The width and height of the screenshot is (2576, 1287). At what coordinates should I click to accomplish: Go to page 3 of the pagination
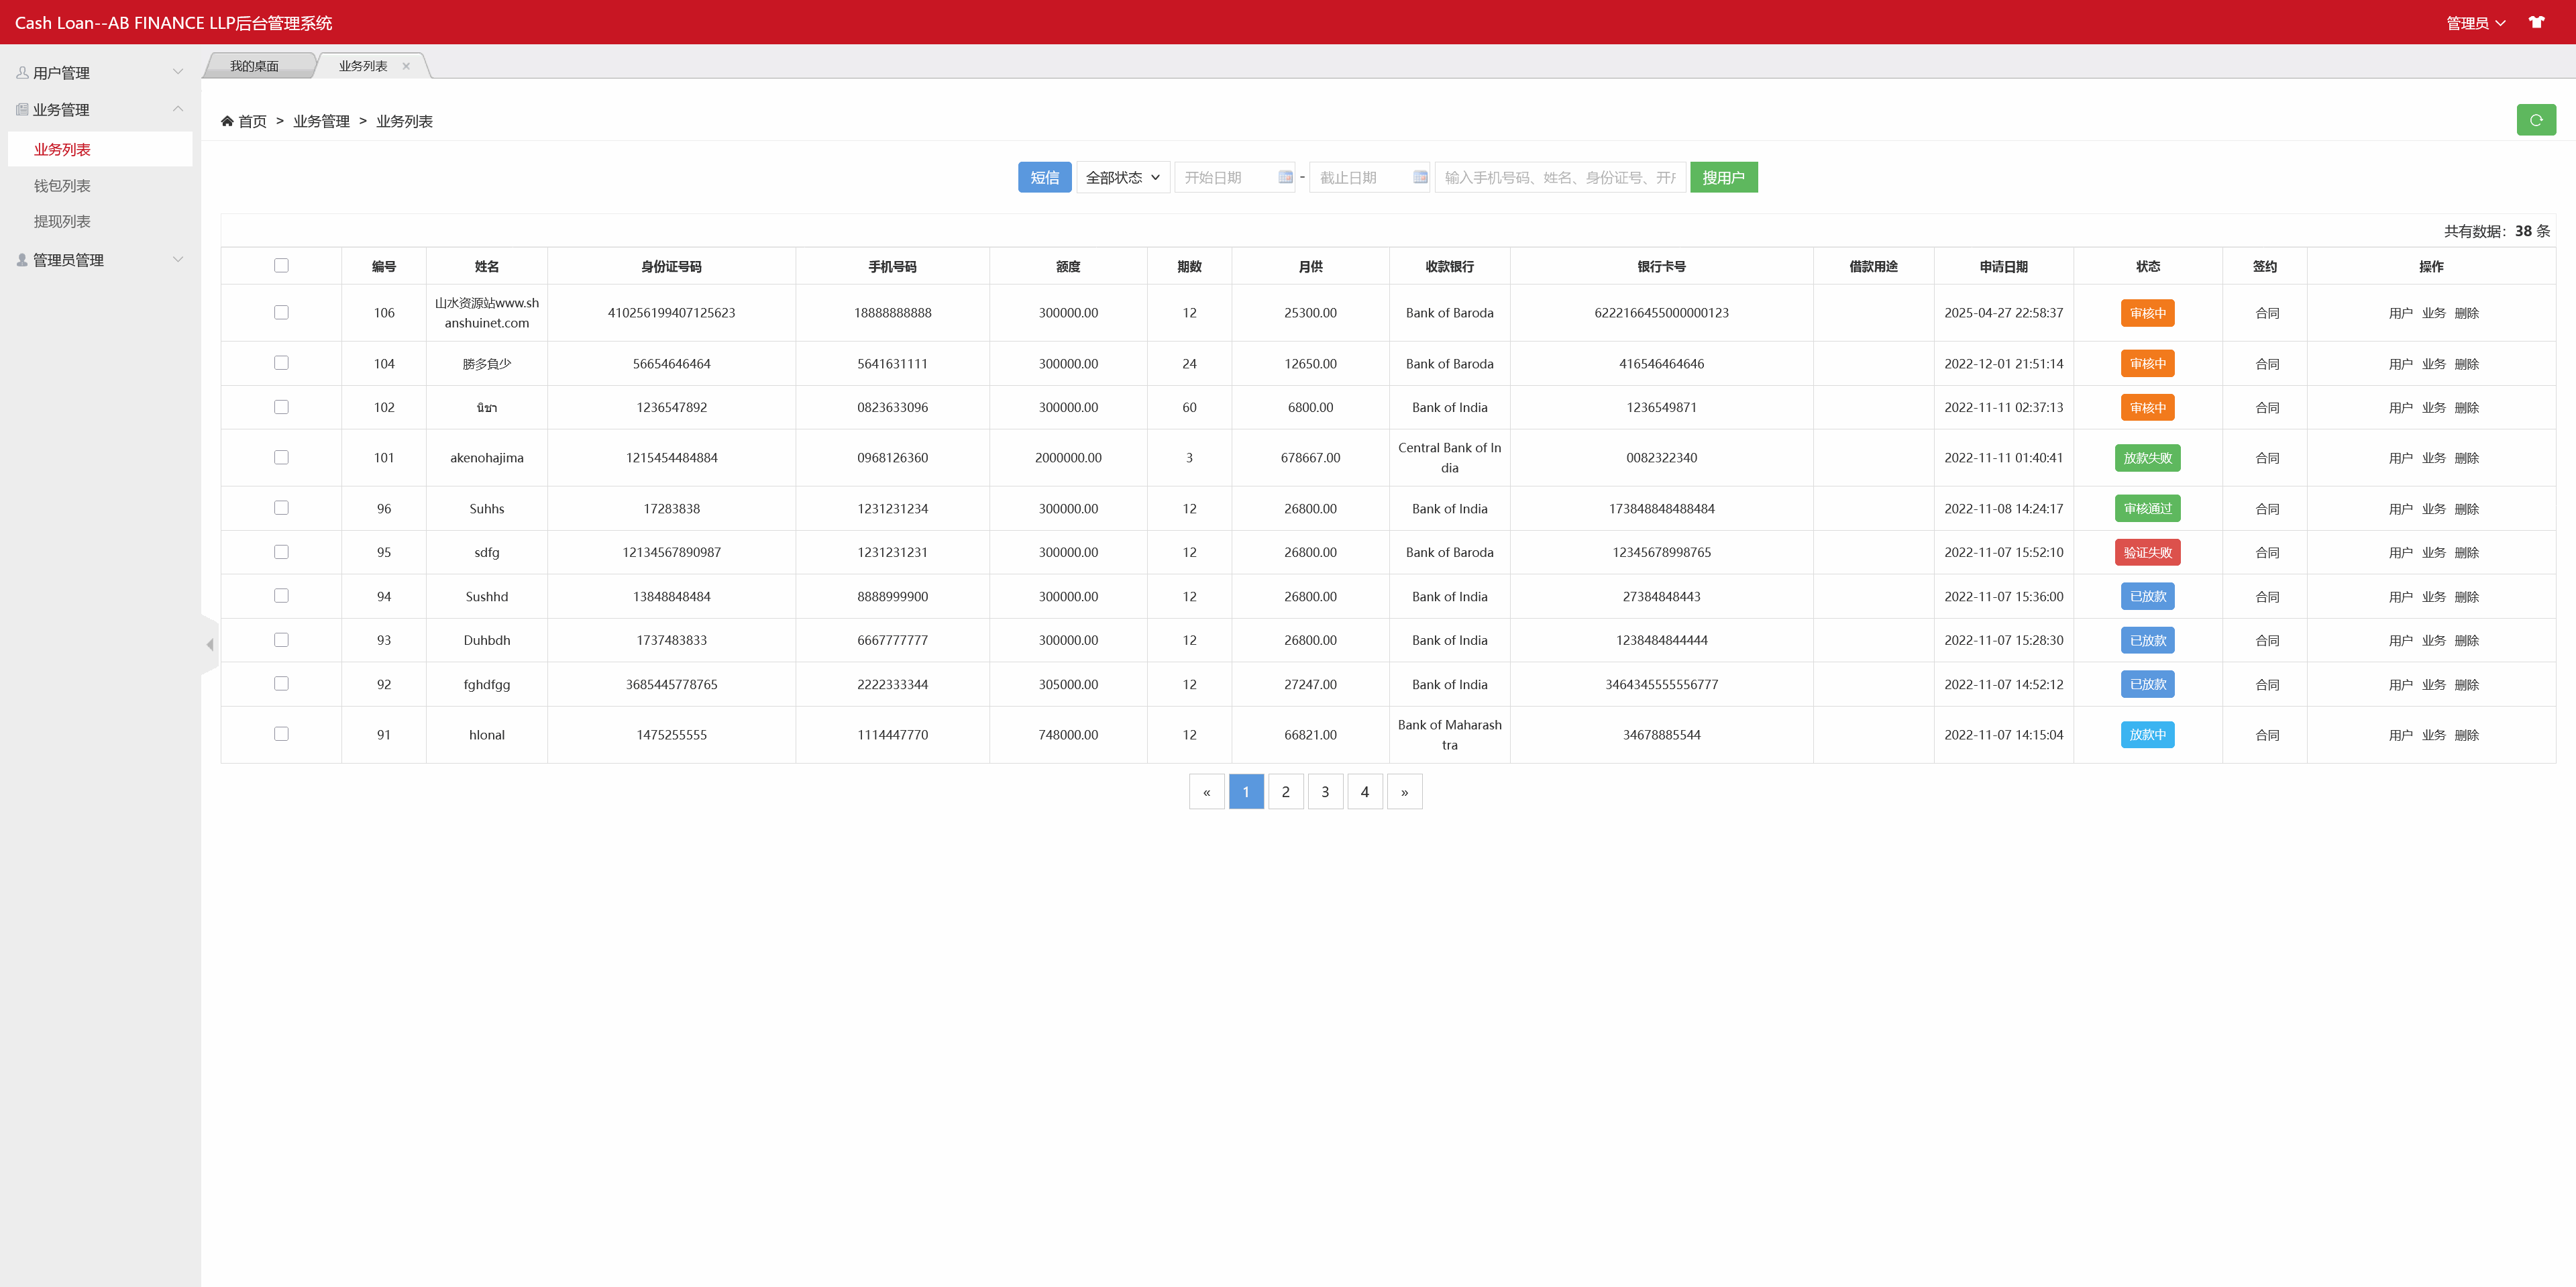coord(1325,791)
